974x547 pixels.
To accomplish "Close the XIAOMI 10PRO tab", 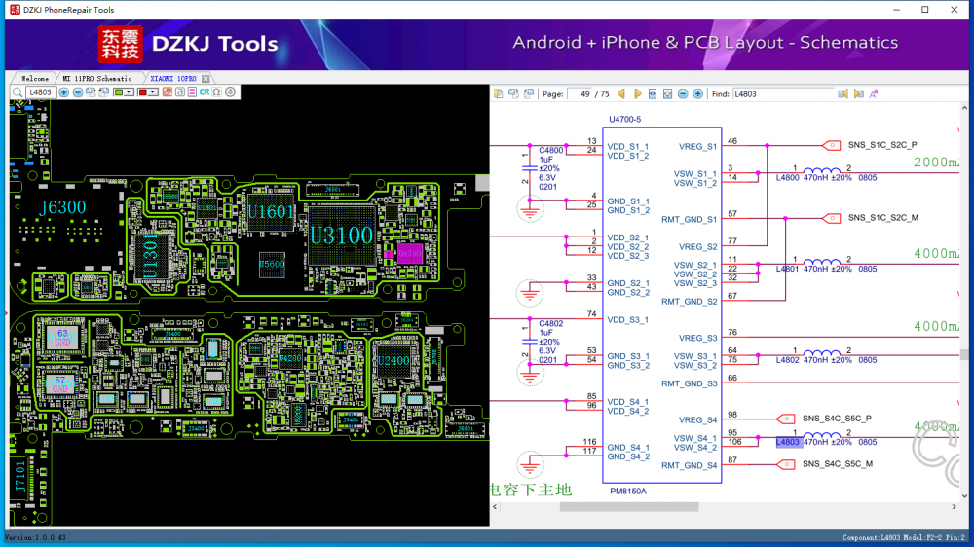I will [x=206, y=79].
